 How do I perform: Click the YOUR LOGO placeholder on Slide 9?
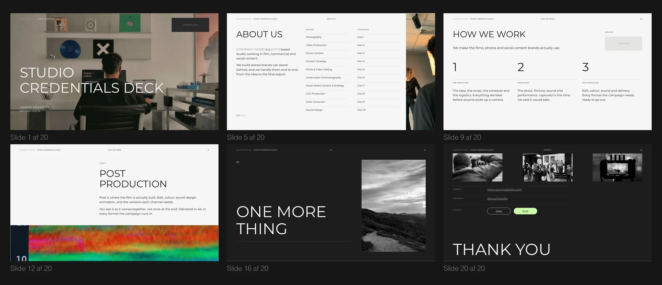pos(624,44)
